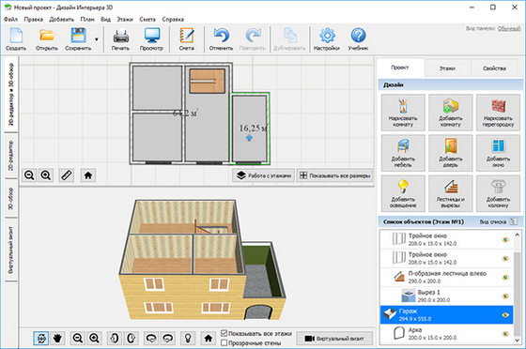Click Добавить мебель button
Viewport: 526px width, 349px height.
point(403,153)
